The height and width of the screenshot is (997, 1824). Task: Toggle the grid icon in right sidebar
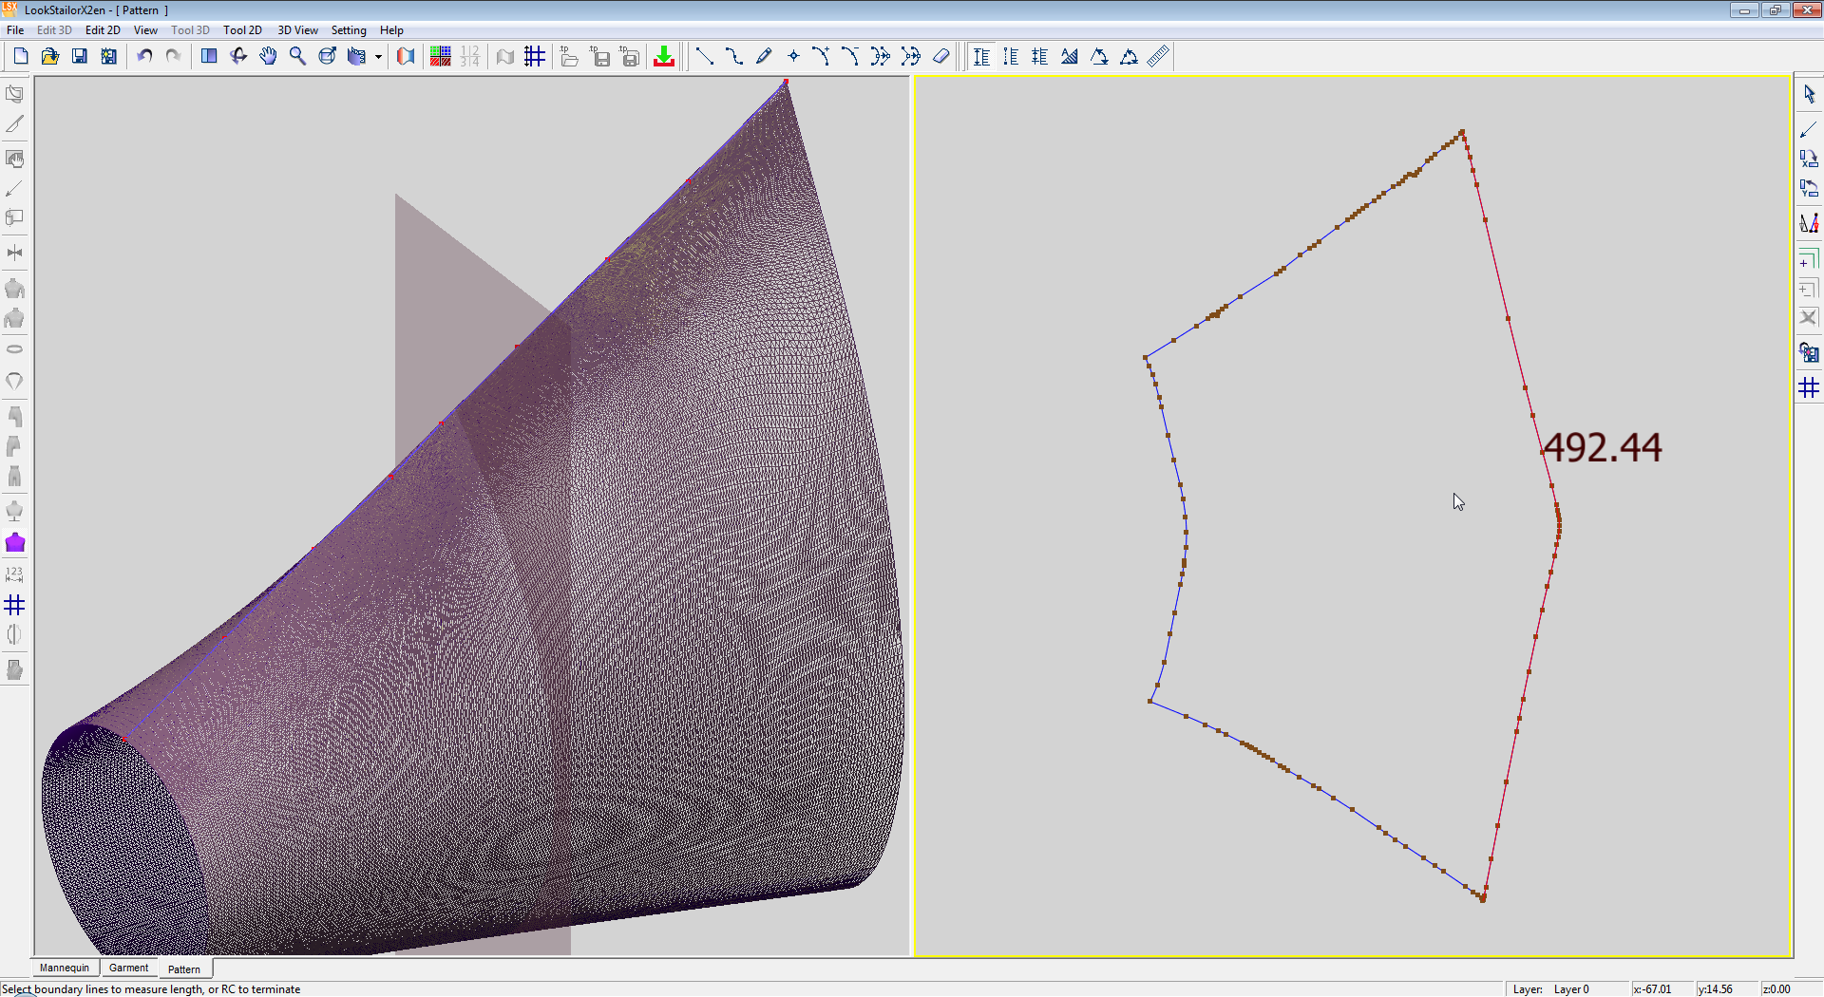click(x=1809, y=387)
